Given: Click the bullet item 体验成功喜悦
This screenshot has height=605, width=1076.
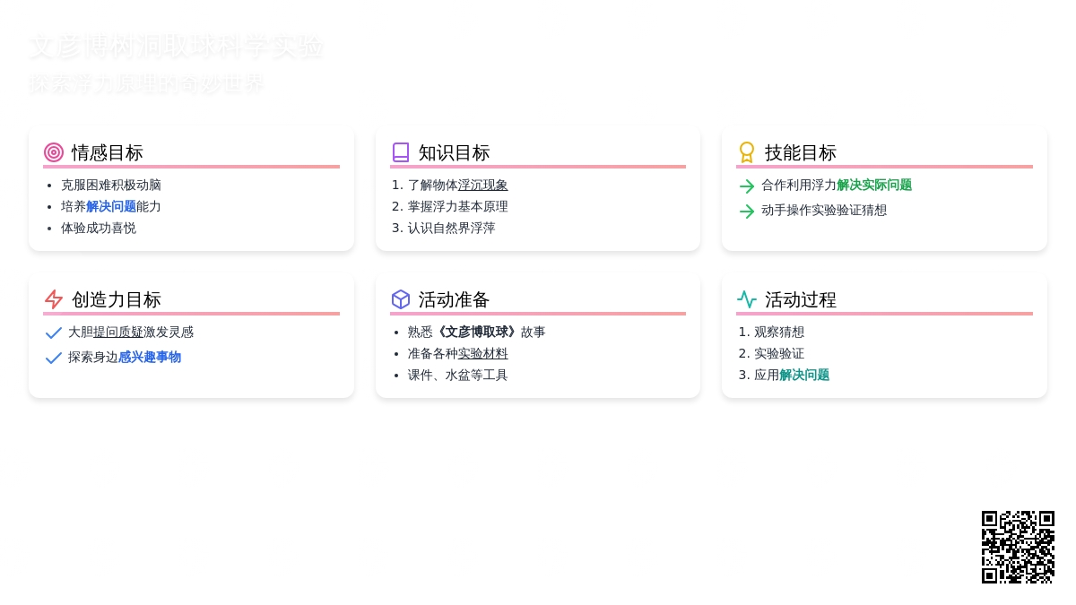Looking at the screenshot, I should click(x=99, y=229).
